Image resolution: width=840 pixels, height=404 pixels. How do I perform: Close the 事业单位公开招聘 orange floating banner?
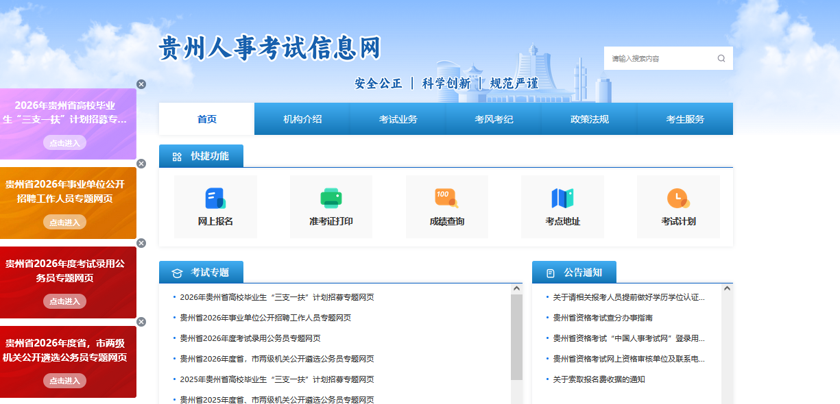point(141,164)
